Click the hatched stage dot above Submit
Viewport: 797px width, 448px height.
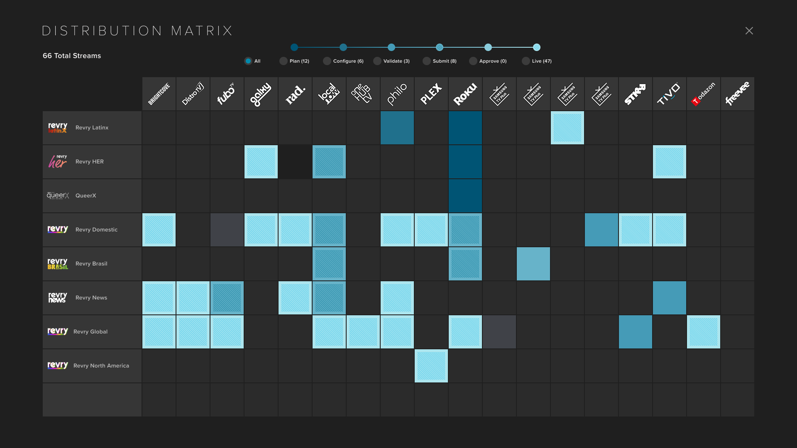(440, 47)
